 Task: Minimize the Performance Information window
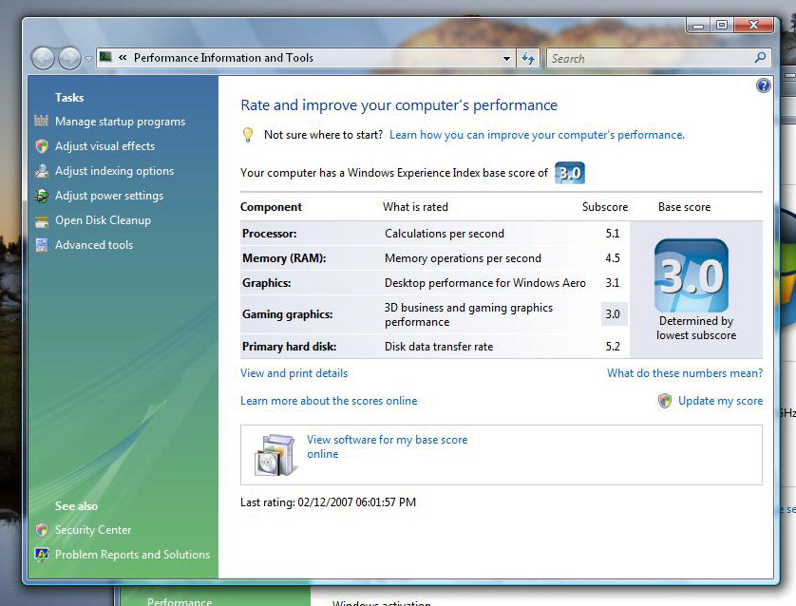(x=698, y=26)
